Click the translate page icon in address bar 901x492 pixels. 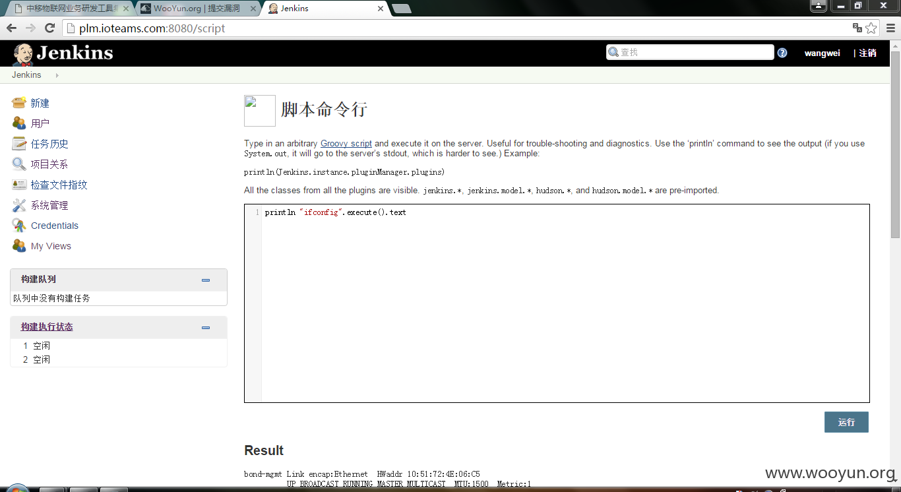coord(857,28)
